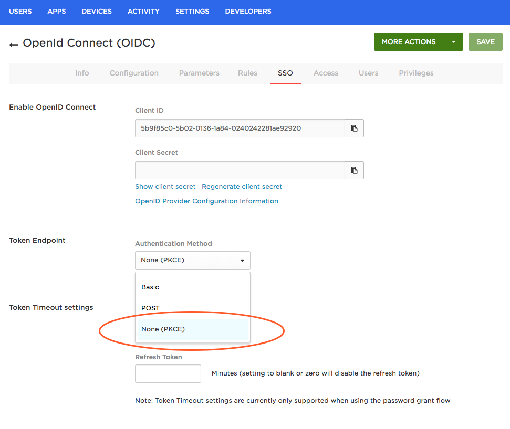Open SETTINGS from the navigation bar
The image size is (510, 429).
pos(192,11)
